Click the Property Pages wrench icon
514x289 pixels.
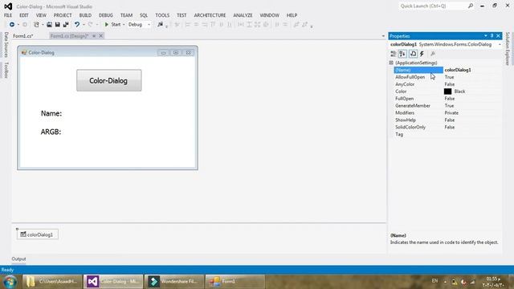pyautogui.click(x=433, y=54)
